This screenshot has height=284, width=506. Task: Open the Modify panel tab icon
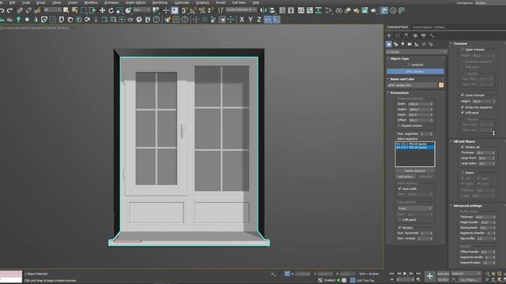(x=398, y=35)
